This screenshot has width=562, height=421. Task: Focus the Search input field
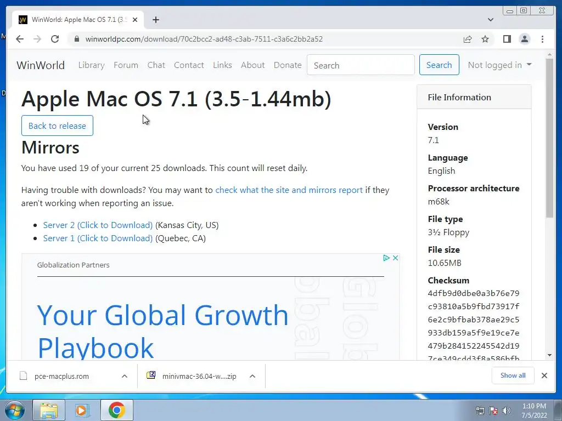361,65
